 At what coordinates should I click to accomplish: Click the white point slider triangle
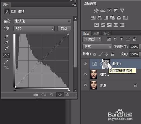(69, 90)
